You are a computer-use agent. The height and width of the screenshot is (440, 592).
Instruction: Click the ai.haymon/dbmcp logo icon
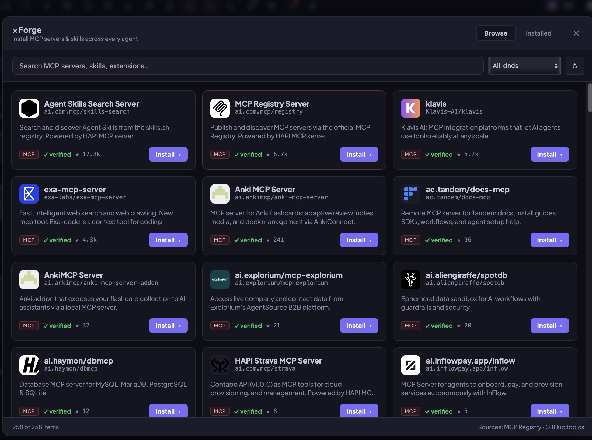29,365
